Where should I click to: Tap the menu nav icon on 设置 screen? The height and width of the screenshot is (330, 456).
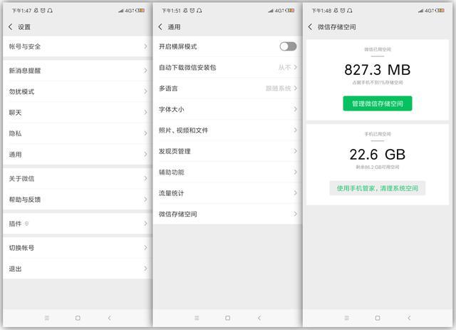click(x=47, y=318)
